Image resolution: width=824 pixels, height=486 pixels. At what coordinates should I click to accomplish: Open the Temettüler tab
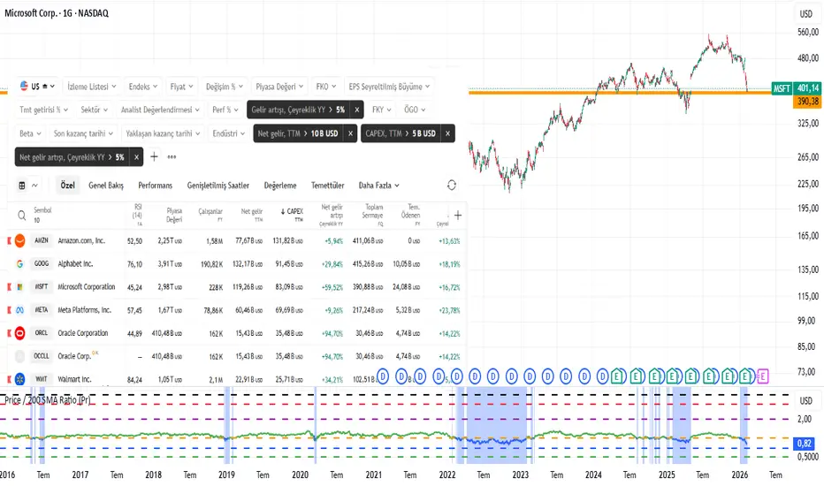[327, 186]
